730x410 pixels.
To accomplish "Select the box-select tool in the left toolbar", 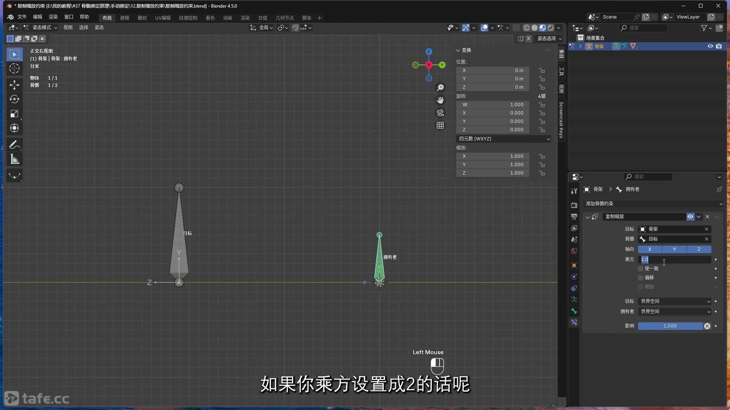I will tap(14, 54).
